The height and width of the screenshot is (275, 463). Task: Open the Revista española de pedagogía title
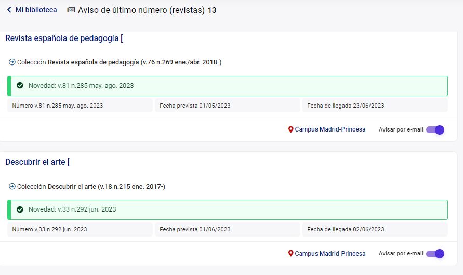tap(62, 38)
